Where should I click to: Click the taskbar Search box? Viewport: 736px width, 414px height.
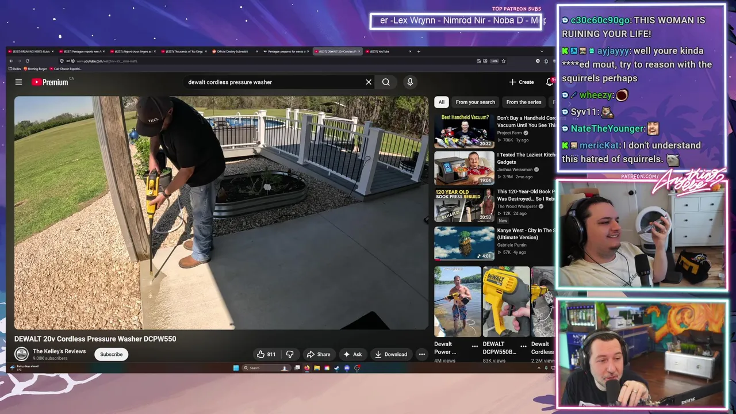(266, 368)
